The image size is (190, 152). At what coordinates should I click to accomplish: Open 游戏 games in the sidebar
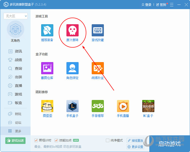pos(15,94)
